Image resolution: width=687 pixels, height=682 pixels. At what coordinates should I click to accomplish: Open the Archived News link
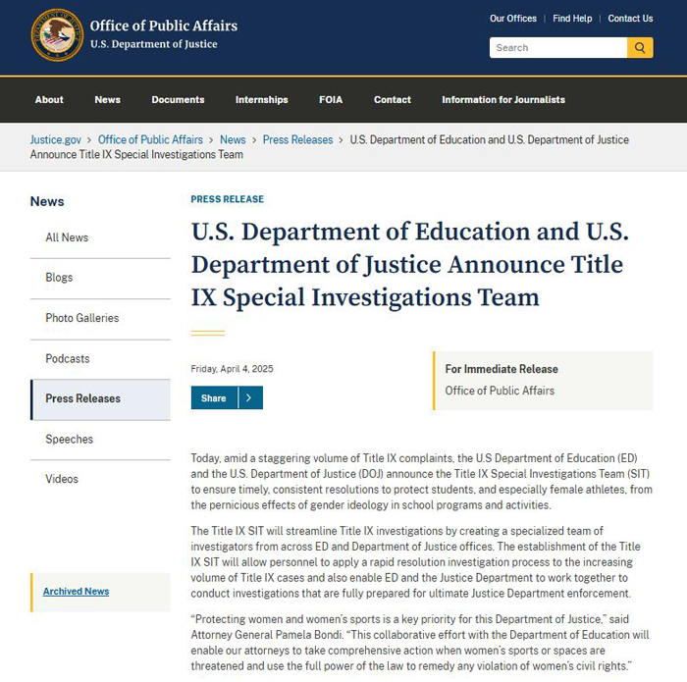pyautogui.click(x=77, y=592)
